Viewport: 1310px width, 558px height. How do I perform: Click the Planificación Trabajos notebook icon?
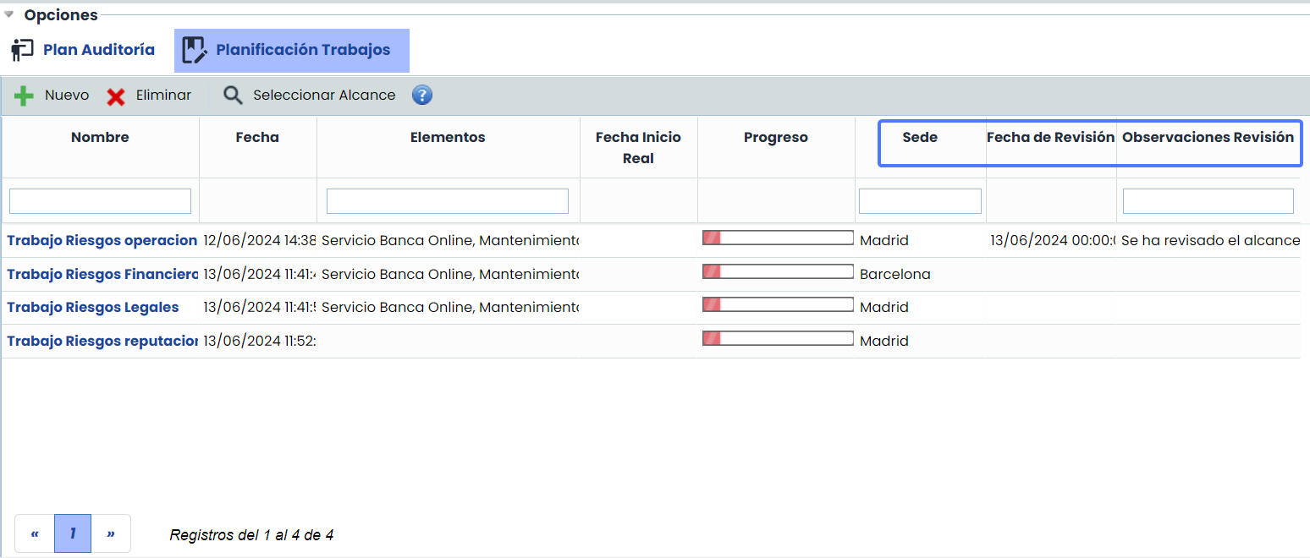click(x=195, y=51)
